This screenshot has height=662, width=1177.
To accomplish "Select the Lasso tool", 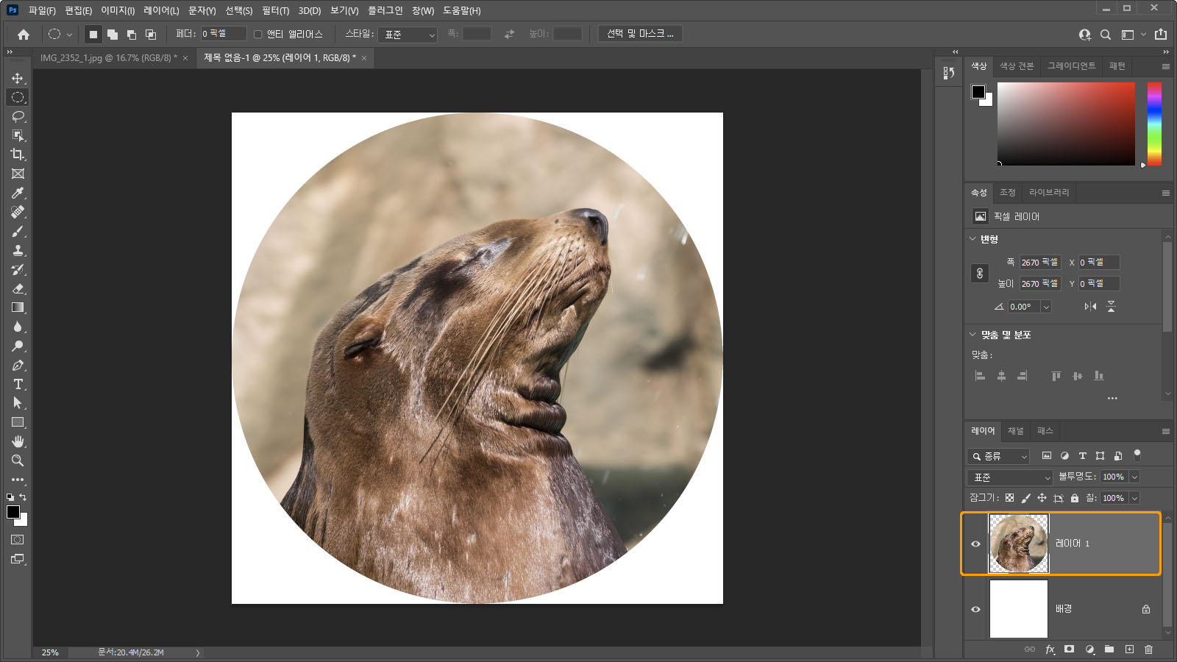I will 18,116.
